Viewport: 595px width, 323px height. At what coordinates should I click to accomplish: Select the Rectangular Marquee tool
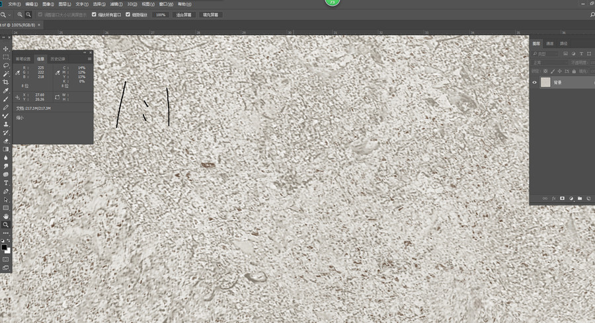6,57
